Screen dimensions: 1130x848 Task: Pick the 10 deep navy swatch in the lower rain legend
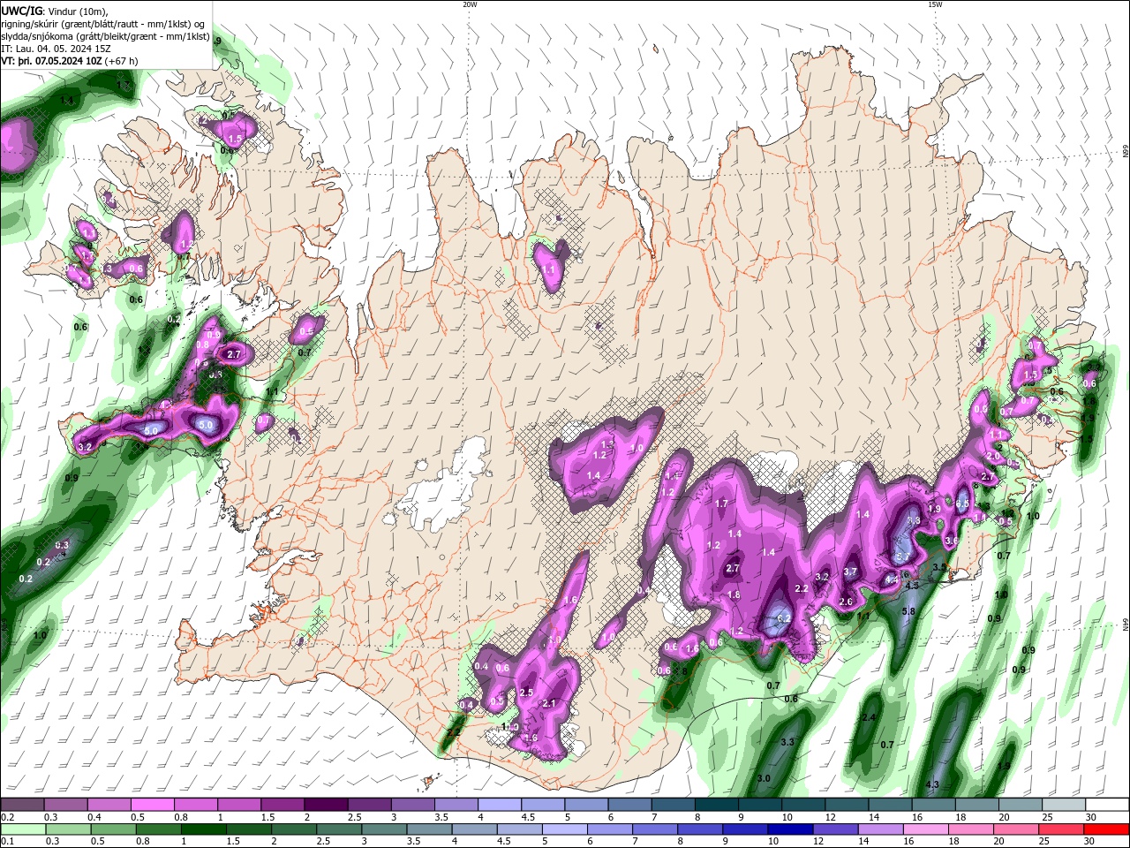click(x=791, y=829)
